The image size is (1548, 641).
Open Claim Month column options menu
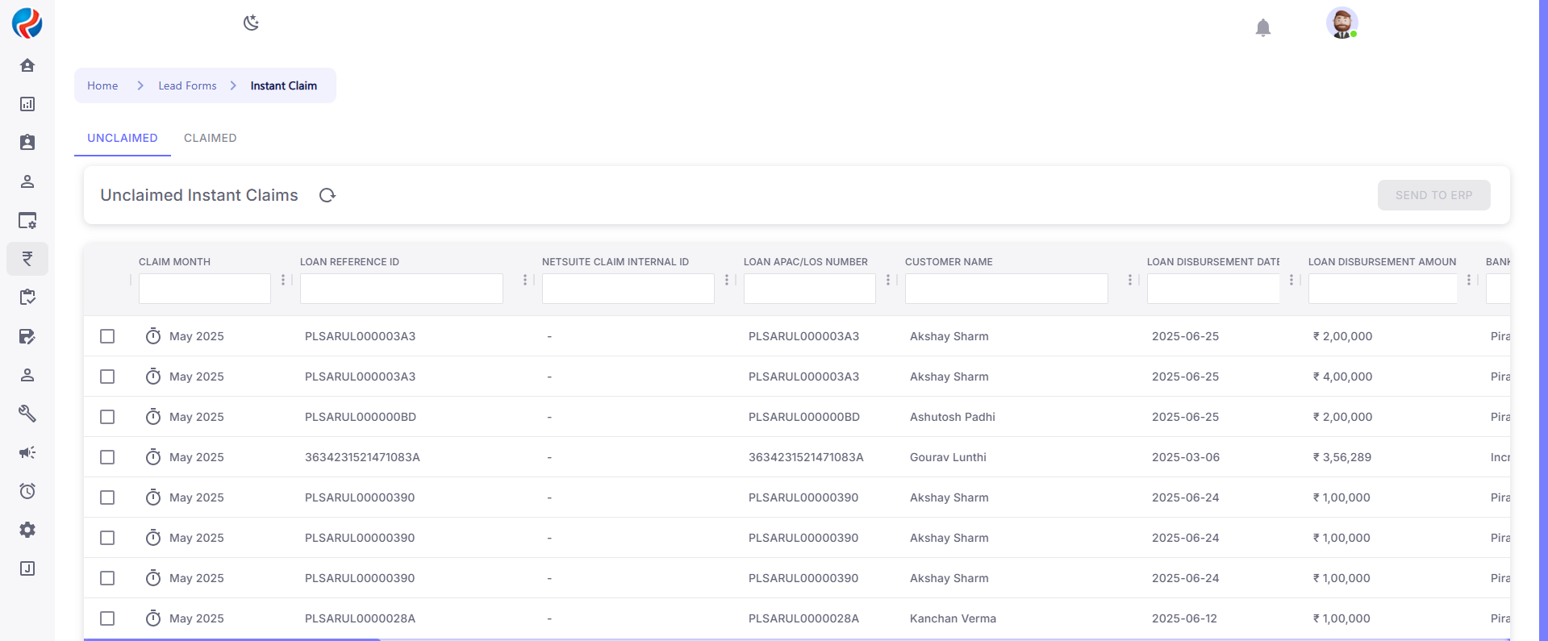pos(283,280)
